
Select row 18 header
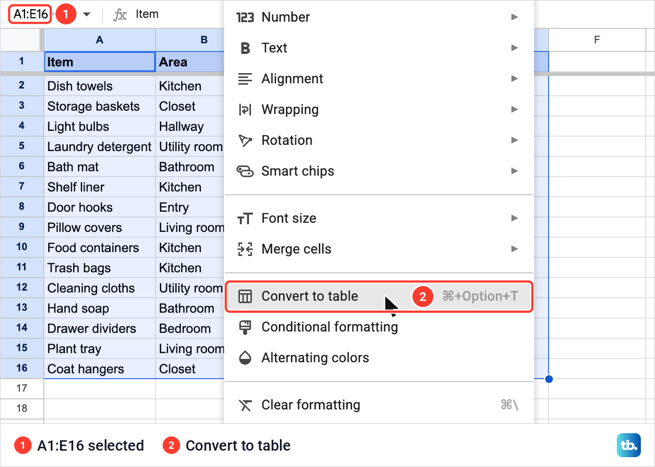(22, 408)
